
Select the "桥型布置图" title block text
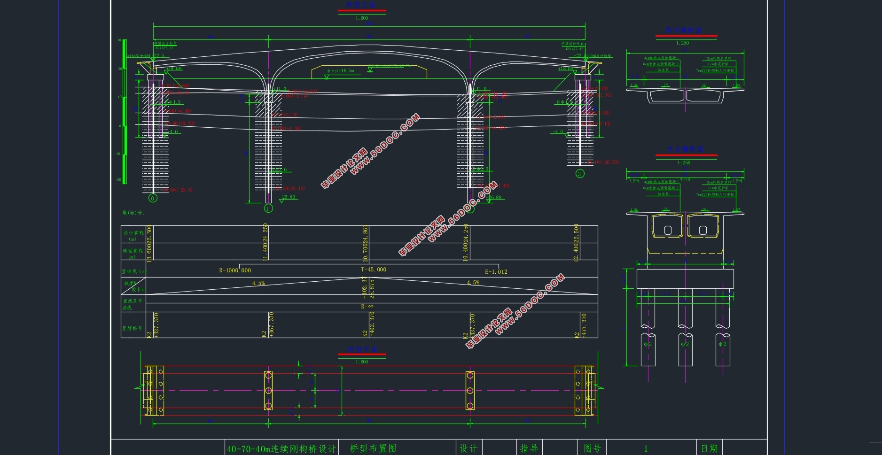[x=373, y=448]
